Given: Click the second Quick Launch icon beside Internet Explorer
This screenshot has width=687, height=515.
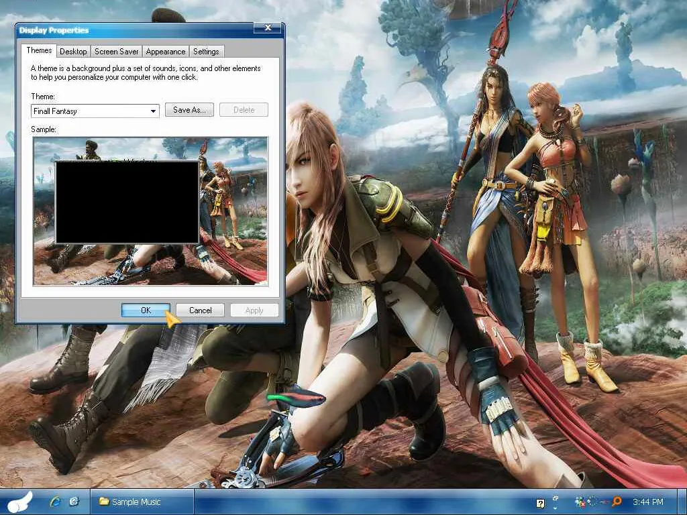Looking at the screenshot, I should (74, 502).
